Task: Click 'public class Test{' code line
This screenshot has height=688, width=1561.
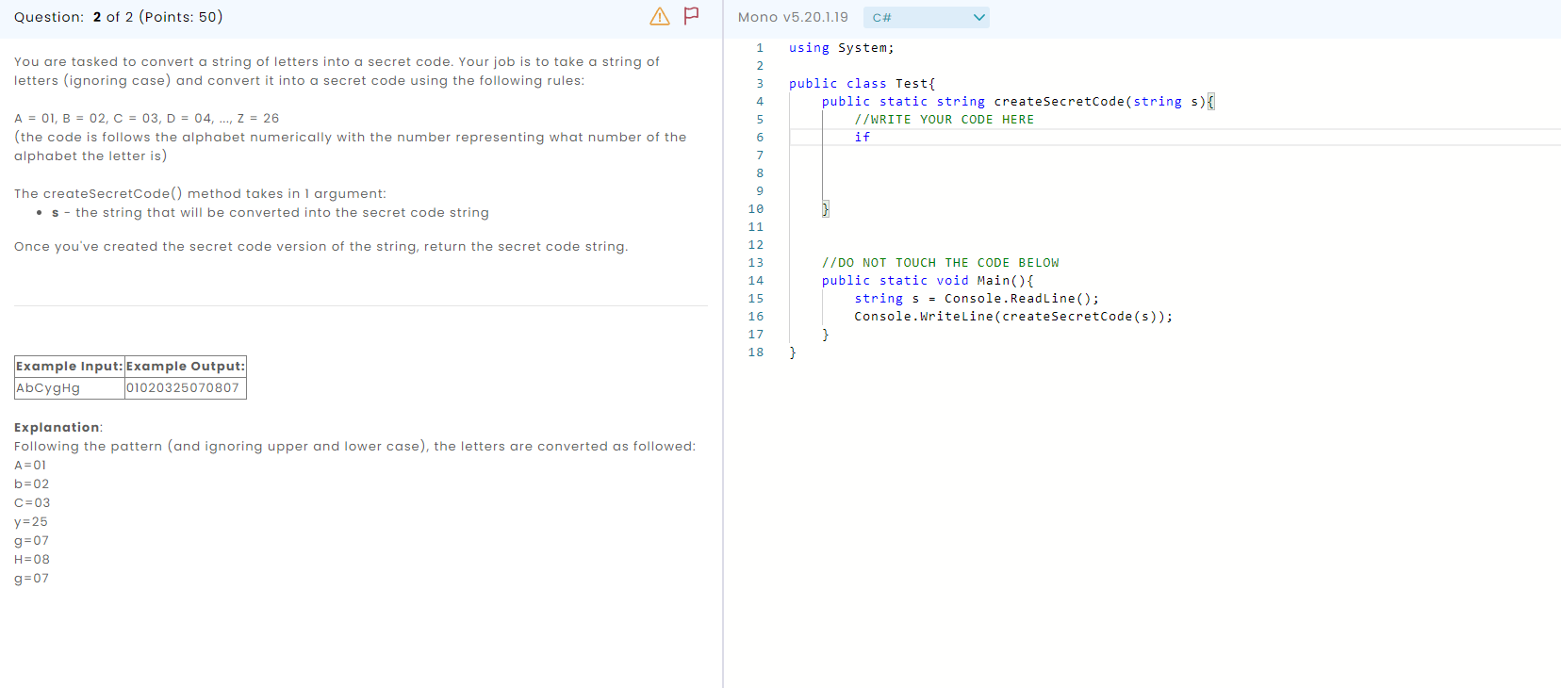Action: pyautogui.click(x=862, y=84)
